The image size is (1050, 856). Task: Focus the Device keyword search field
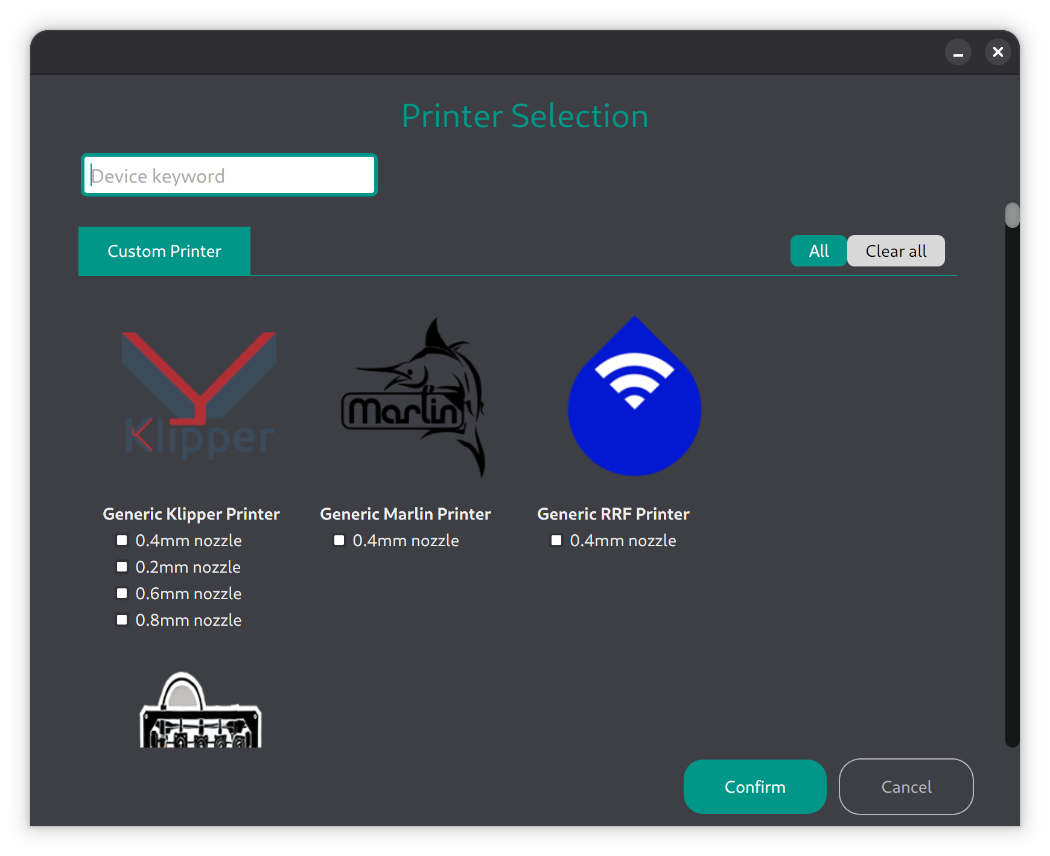coord(229,175)
